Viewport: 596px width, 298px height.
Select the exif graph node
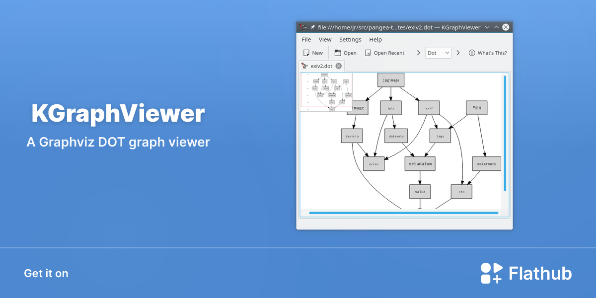coord(429,108)
